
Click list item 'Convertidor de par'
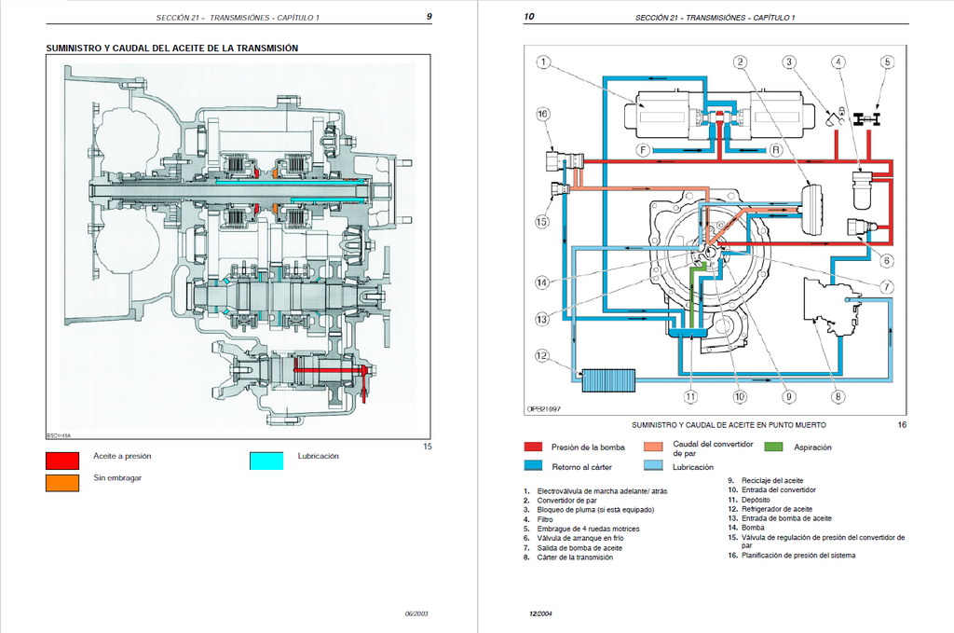(566, 501)
